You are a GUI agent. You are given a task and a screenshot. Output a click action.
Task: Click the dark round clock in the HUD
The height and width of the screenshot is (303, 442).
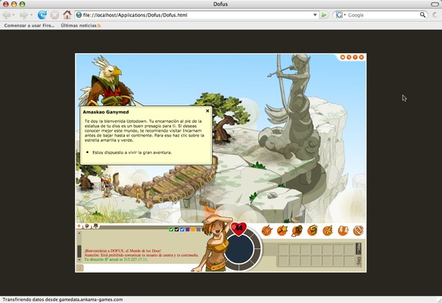pyautogui.click(x=240, y=249)
